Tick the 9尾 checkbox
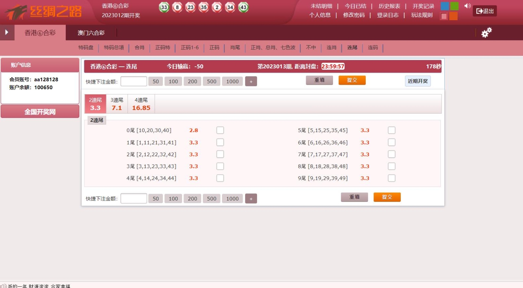This screenshot has width=523, height=288. (x=392, y=178)
